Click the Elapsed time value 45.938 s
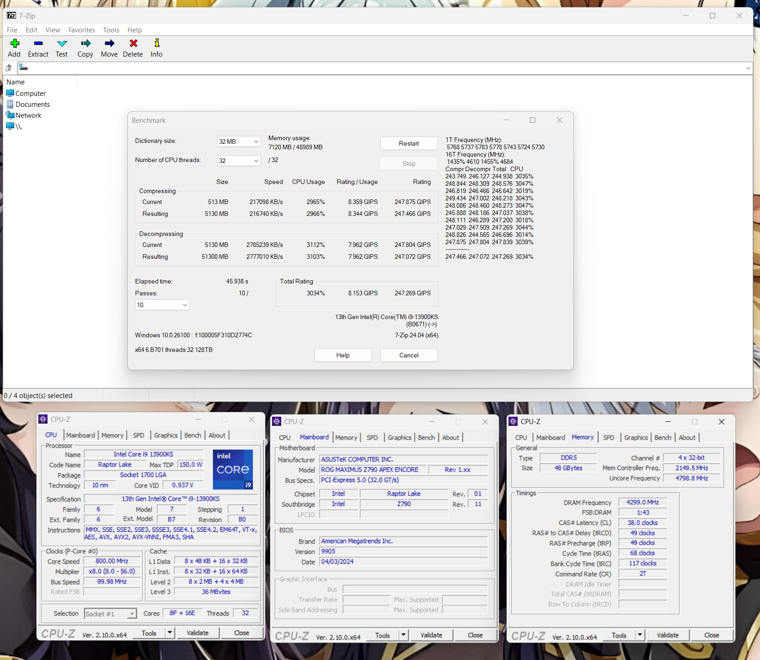This screenshot has height=660, width=760. [x=237, y=281]
